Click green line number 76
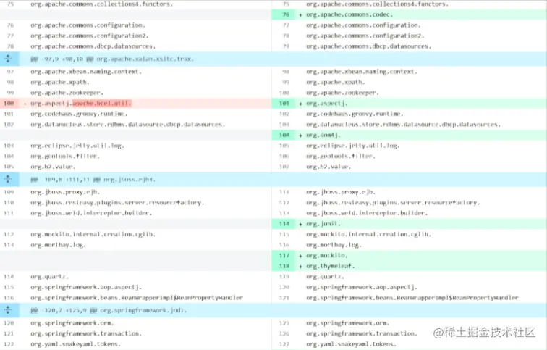 point(286,14)
